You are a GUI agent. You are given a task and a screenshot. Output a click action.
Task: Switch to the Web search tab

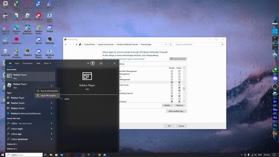pyautogui.click(x=38, y=63)
